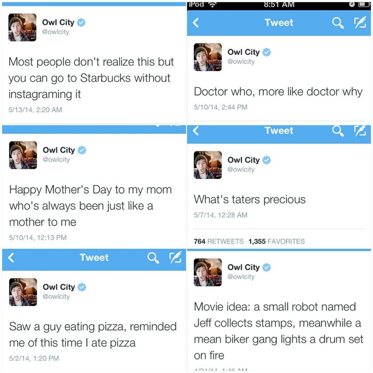Image resolution: width=373 pixels, height=373 pixels.
Task: Open Owl City's avatar on the Starbucks tweet
Action: click(x=22, y=27)
